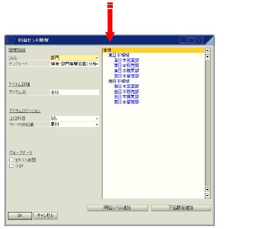Viewport: 259px width, 229px height.
Task: Select the 東日本営業部 tree entry
Action: coord(127,60)
